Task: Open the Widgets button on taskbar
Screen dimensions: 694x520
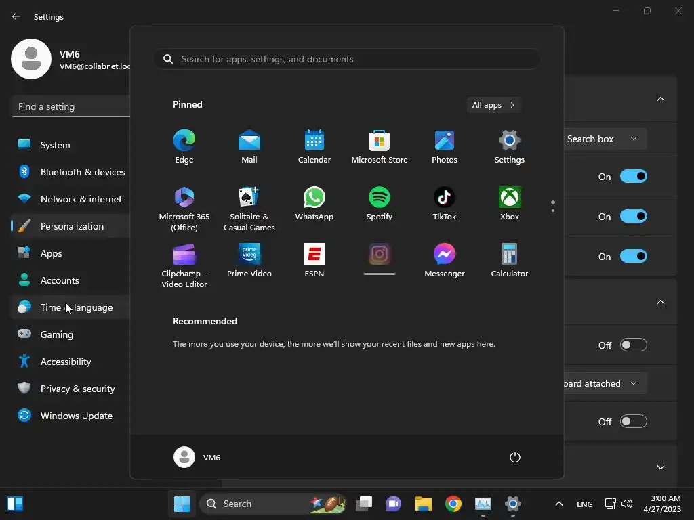Action: pyautogui.click(x=15, y=504)
